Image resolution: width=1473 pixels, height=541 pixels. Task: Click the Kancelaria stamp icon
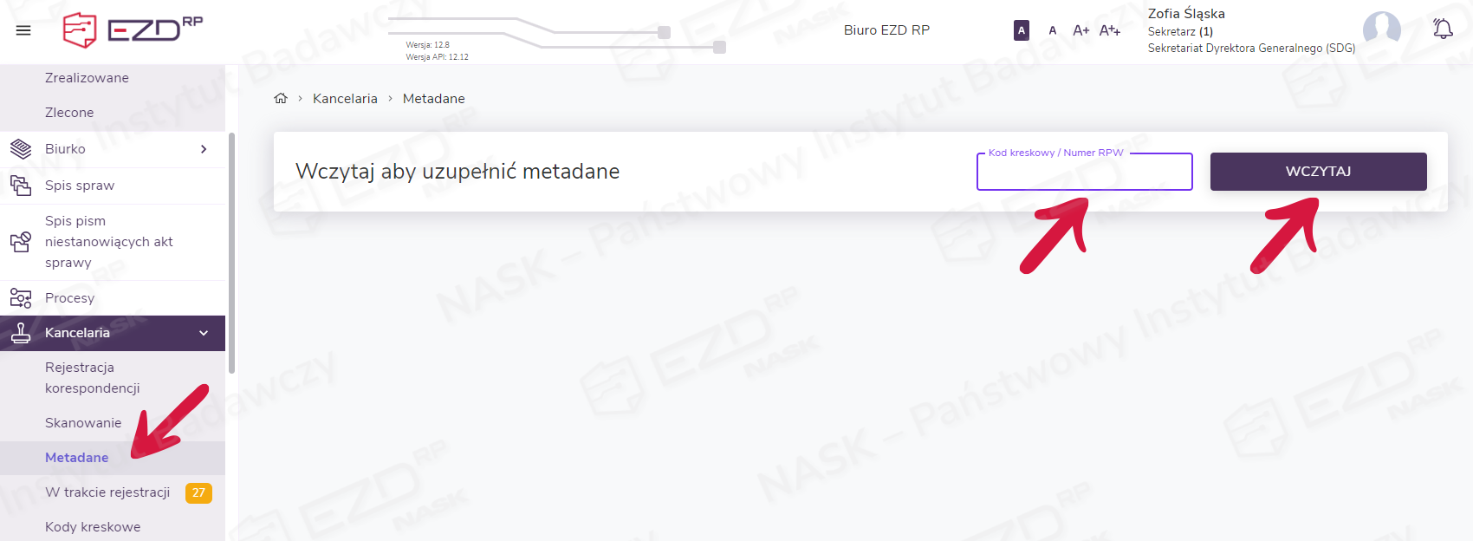21,333
